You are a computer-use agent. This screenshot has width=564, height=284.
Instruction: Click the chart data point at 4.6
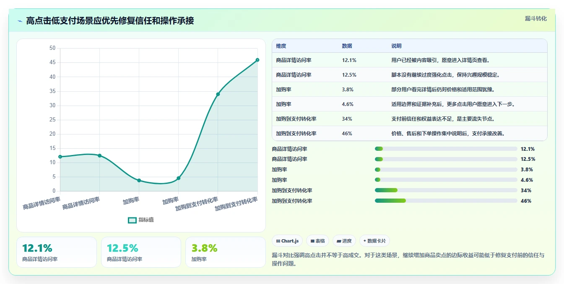[x=179, y=178]
